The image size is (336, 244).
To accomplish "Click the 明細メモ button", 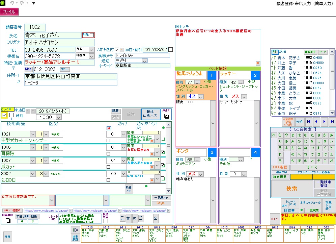I will (129, 189).
